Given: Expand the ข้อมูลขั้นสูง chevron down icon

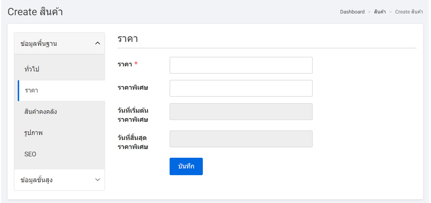Looking at the screenshot, I should [x=98, y=180].
